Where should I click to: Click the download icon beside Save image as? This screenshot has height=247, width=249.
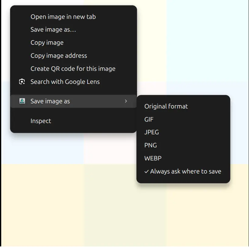[22, 101]
